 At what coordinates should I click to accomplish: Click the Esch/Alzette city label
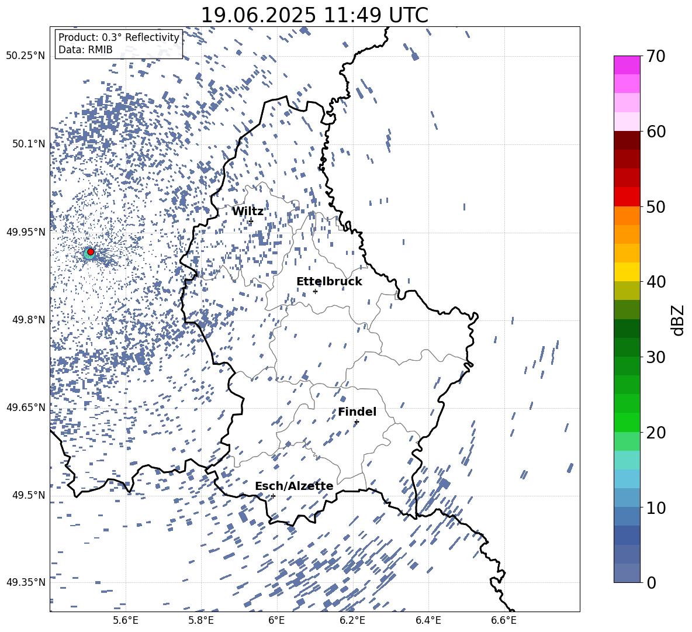pyautogui.click(x=294, y=486)
